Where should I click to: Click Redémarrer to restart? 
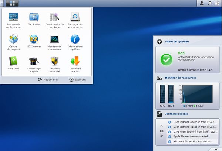pyautogui.click(x=48, y=80)
